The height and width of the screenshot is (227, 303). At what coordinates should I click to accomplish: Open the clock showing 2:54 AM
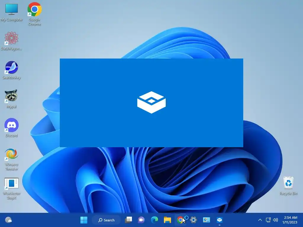tap(290, 220)
